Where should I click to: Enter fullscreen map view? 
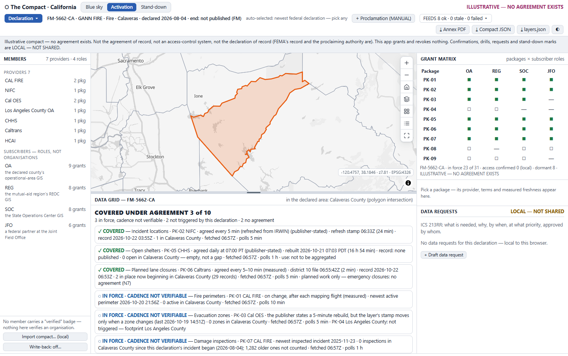point(407,136)
